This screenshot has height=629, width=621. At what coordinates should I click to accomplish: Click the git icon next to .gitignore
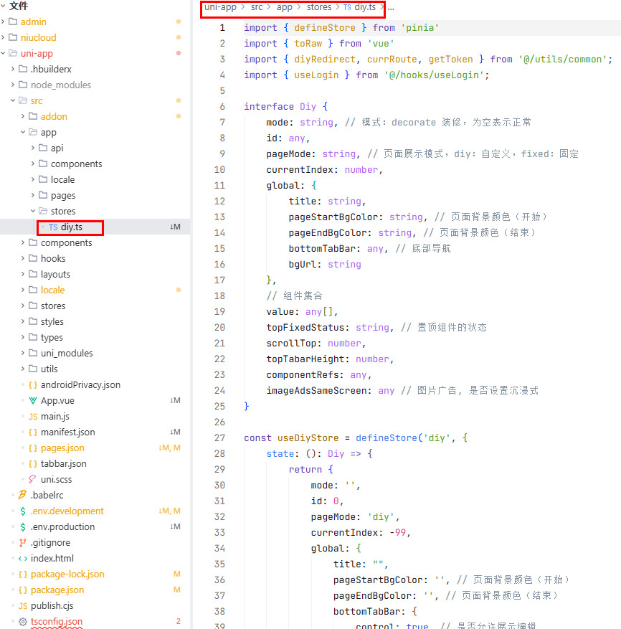tap(23, 543)
